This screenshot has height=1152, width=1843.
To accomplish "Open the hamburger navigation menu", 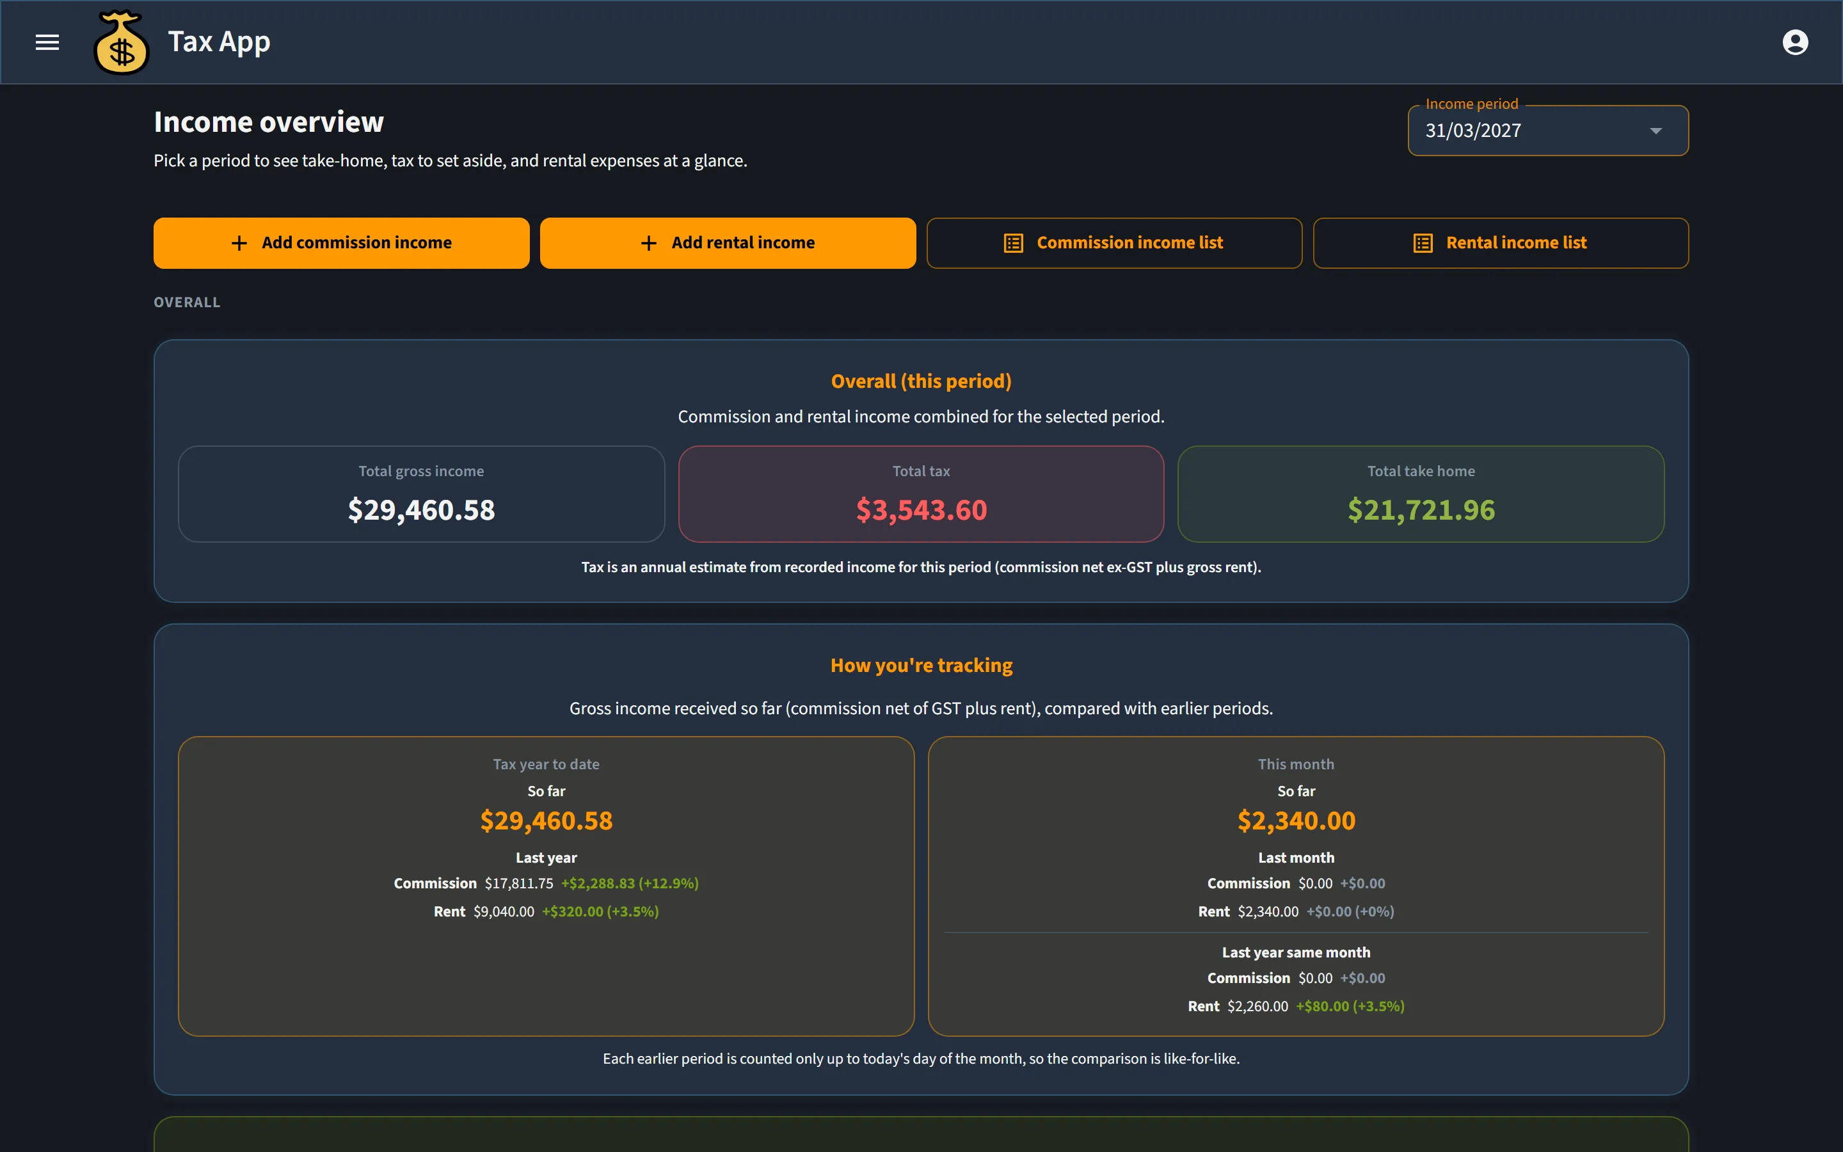I will point(47,42).
